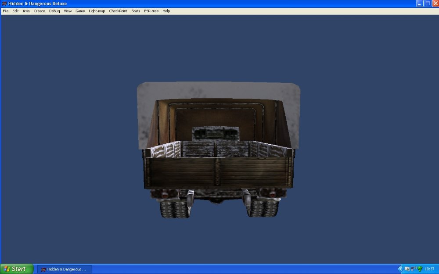Click the taskbar clock showing 10:37
The width and height of the screenshot is (439, 274).
[x=429, y=269]
